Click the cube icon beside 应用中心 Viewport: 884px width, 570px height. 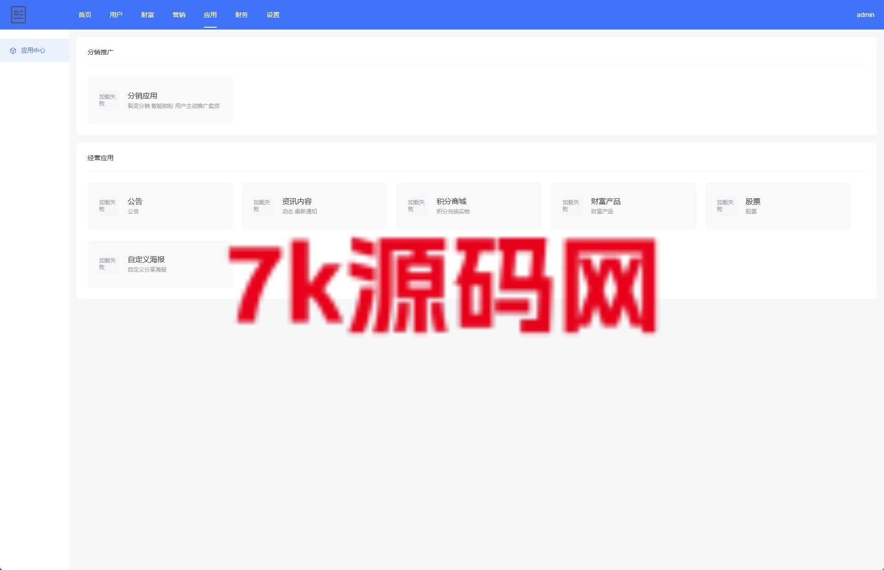coord(13,51)
